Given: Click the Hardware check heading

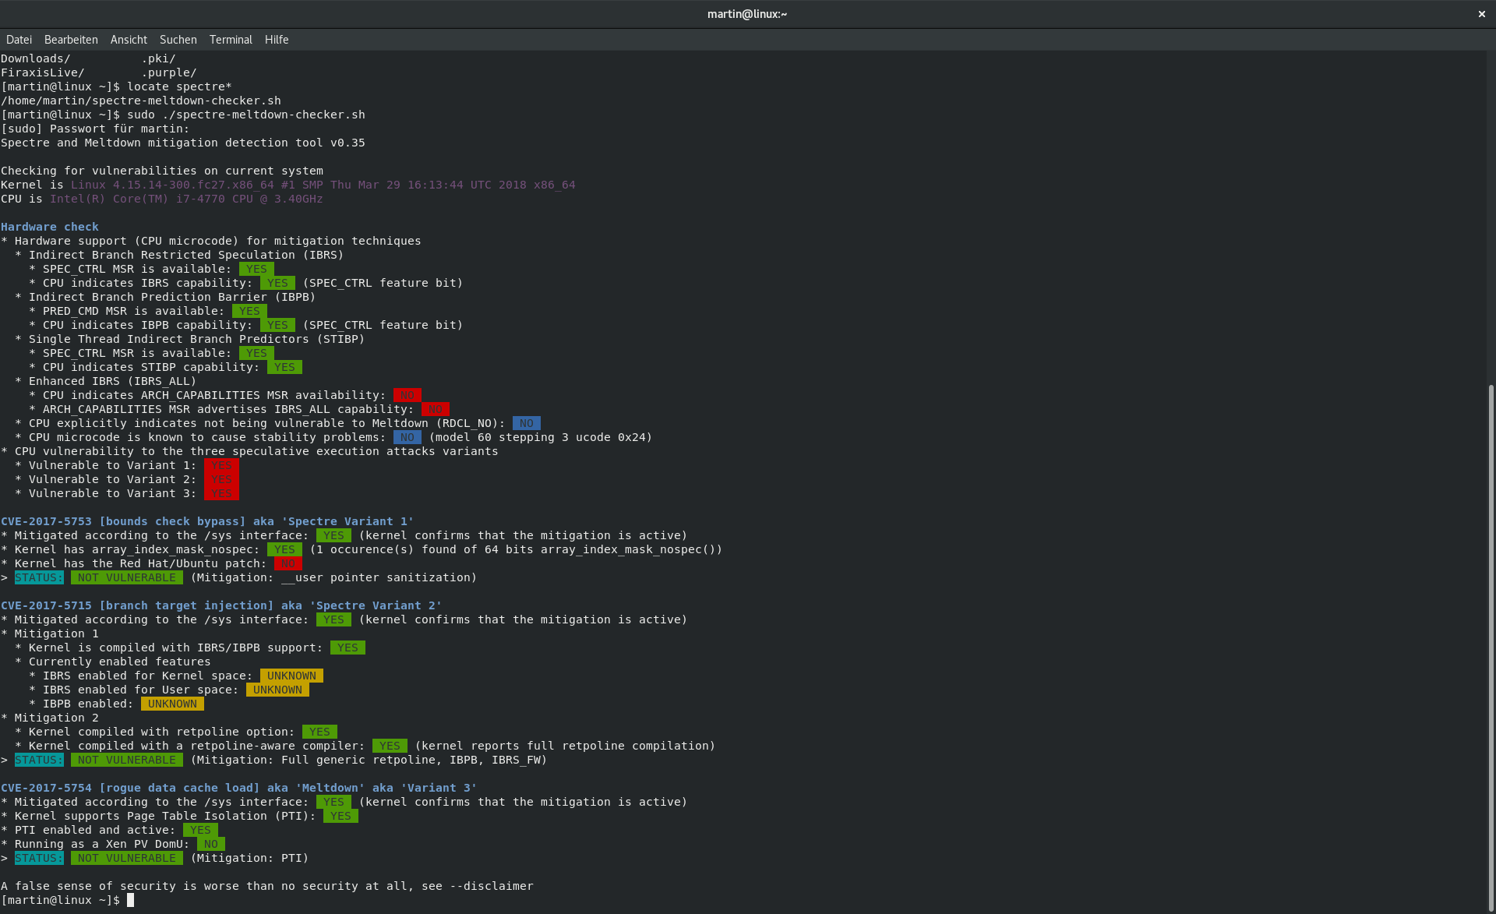Looking at the screenshot, I should 50,227.
